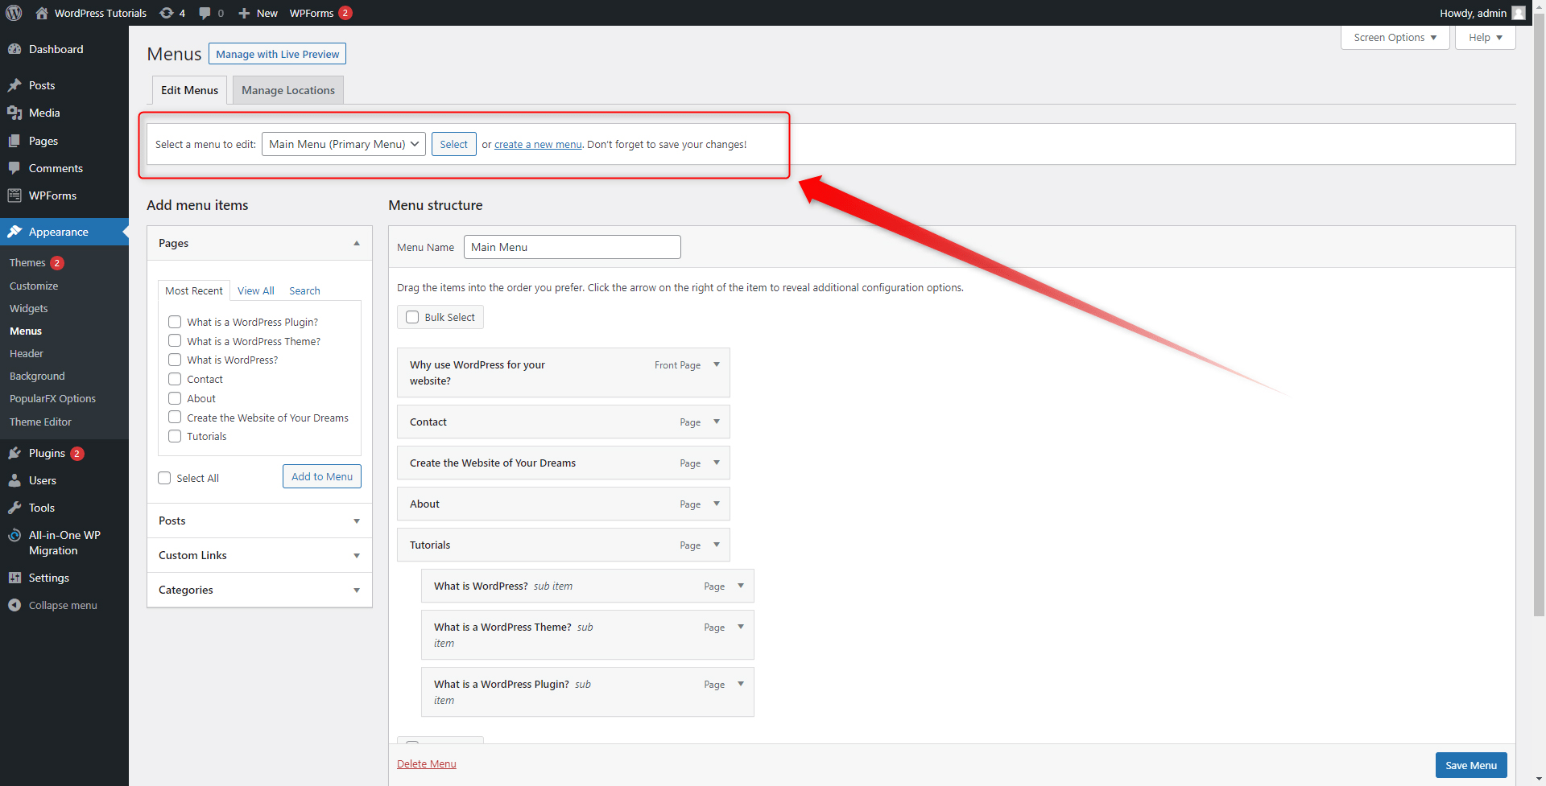Image resolution: width=1546 pixels, height=786 pixels.
Task: Enable the Select All checkbox
Action: [x=164, y=478]
